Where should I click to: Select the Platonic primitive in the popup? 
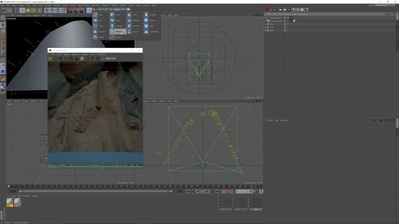(118, 32)
